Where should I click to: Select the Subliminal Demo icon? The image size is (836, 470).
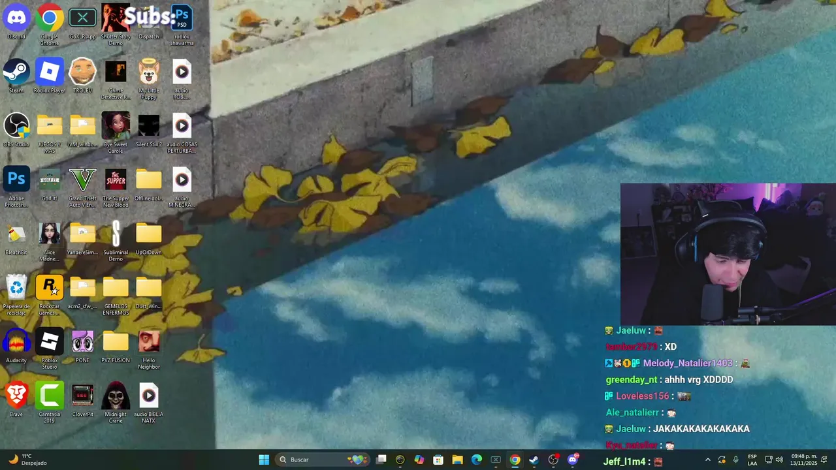point(116,242)
